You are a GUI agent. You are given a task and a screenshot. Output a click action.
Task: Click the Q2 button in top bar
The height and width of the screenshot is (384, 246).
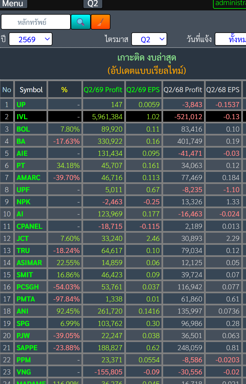coord(93,4)
